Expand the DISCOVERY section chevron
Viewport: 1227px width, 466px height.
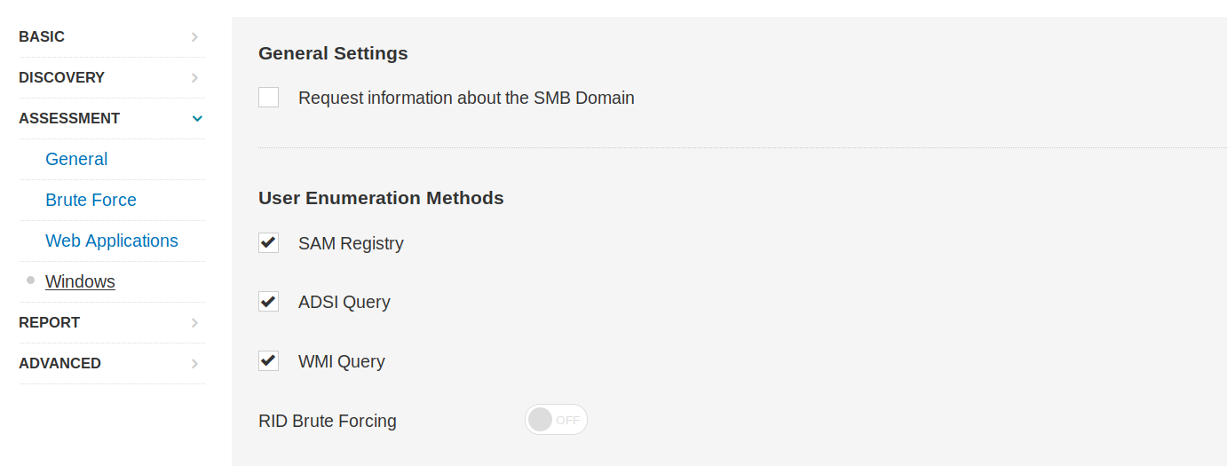[x=194, y=78]
